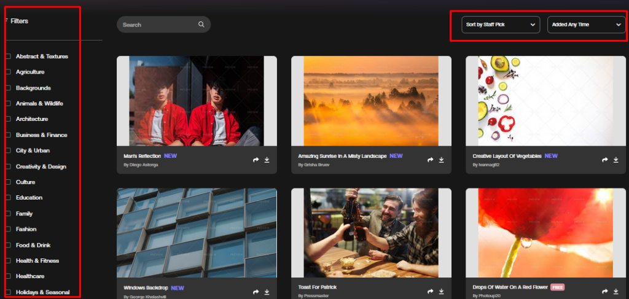The height and width of the screenshot is (299, 629).
Task: Open author link Diego Astorga
Action: [x=141, y=165]
